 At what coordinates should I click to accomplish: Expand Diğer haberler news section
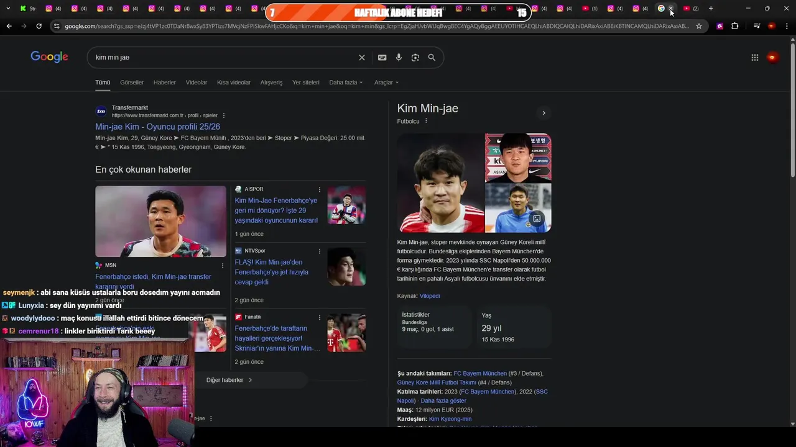[x=229, y=380]
